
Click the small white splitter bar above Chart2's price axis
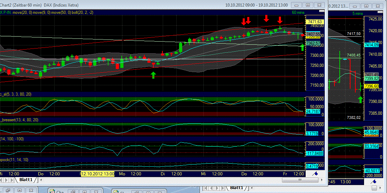point(322,11)
